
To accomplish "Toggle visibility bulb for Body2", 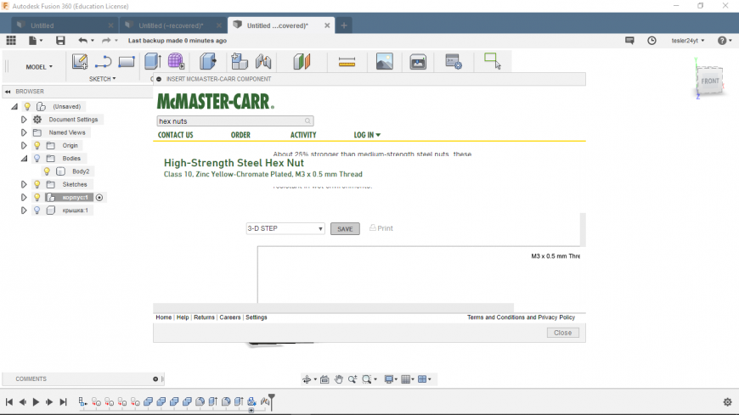I will tap(47, 171).
